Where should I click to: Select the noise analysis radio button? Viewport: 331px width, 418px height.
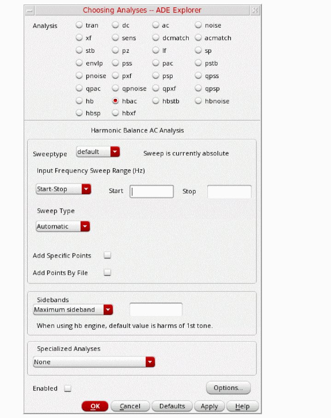[198, 25]
